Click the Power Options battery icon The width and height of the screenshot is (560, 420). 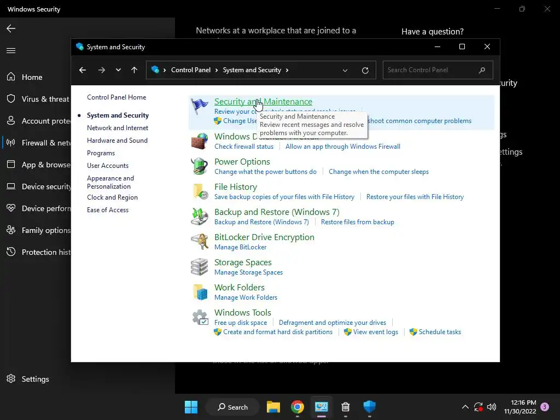[199, 166]
